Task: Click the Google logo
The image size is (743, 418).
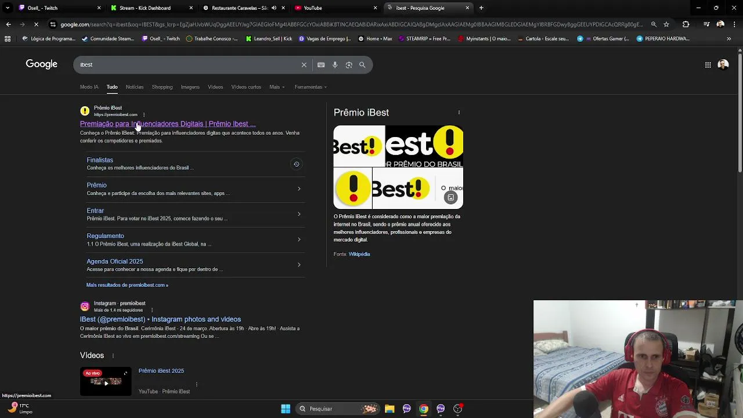Action: [41, 64]
